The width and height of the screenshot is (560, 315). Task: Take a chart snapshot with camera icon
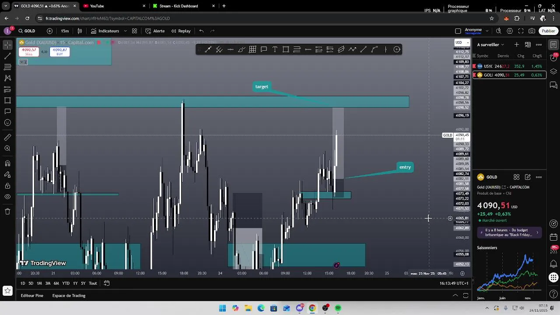pos(532,31)
